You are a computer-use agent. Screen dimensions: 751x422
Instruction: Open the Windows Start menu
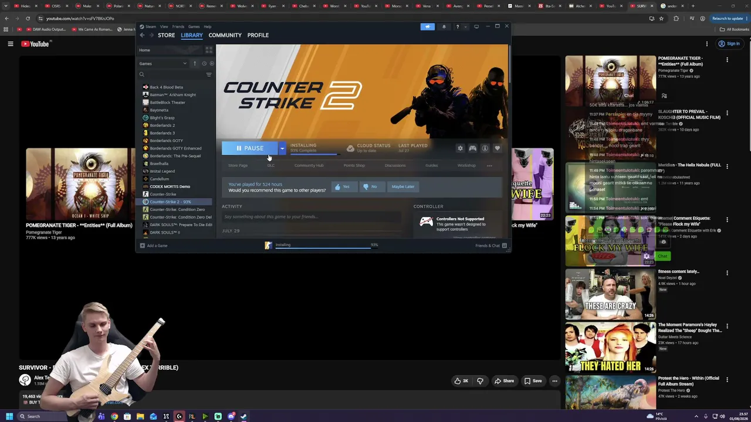9,417
